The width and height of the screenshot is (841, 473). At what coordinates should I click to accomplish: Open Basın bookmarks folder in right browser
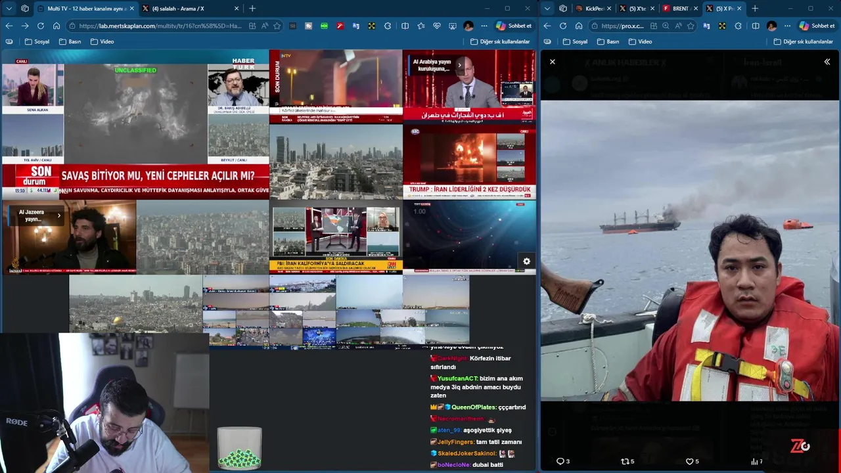pos(608,41)
